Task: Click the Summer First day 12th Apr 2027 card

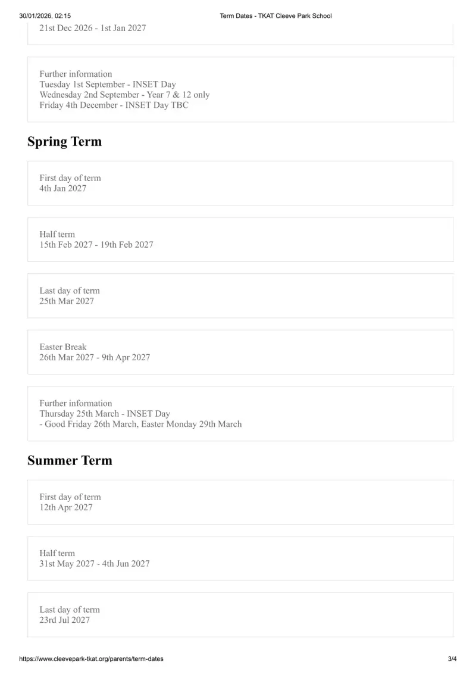Action: pos(240,502)
